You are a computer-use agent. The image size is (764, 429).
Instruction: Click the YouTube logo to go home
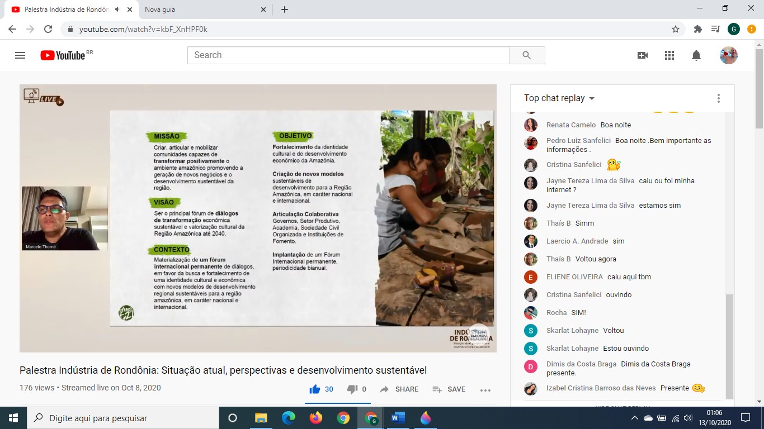(63, 55)
